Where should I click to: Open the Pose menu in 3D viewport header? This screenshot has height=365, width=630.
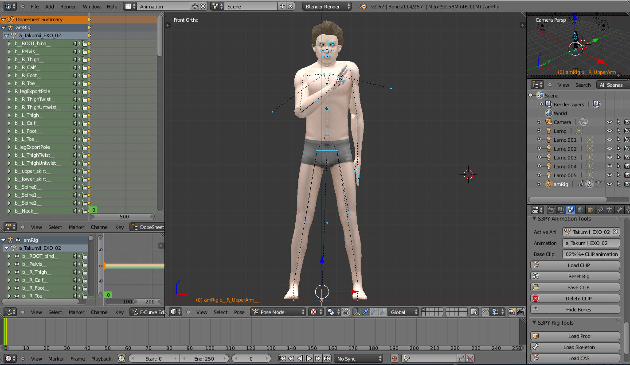click(239, 312)
